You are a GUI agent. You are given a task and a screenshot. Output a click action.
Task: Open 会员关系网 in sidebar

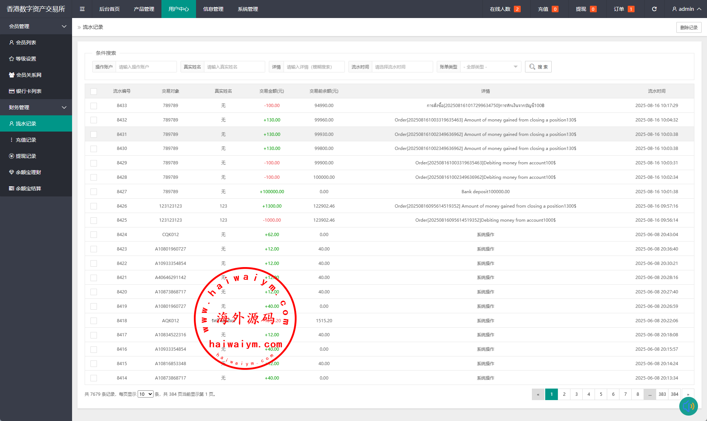28,75
